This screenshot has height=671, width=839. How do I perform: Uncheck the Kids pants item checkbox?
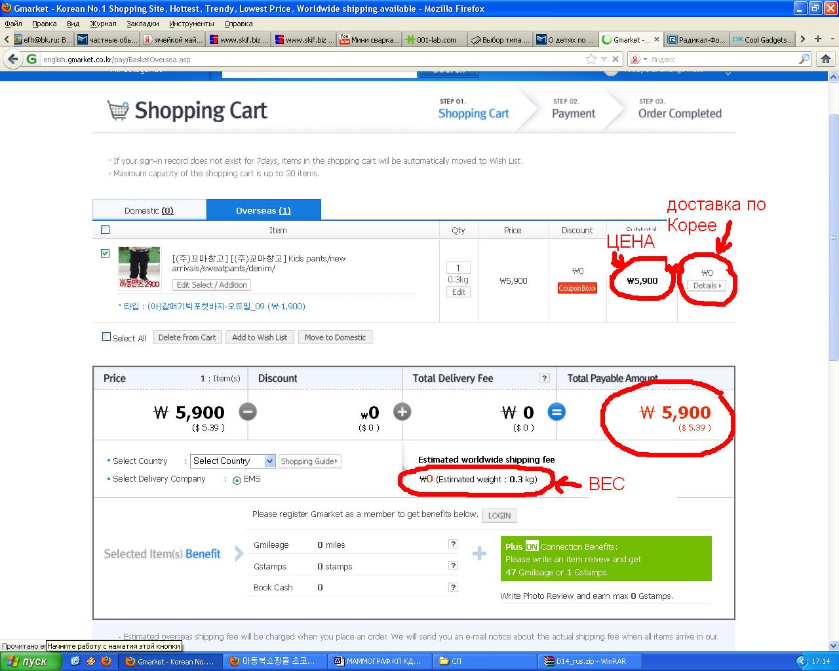pos(105,253)
